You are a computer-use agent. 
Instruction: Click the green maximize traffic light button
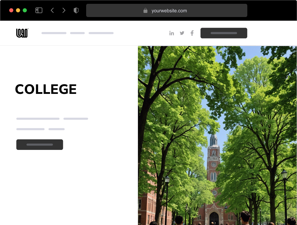[25, 10]
